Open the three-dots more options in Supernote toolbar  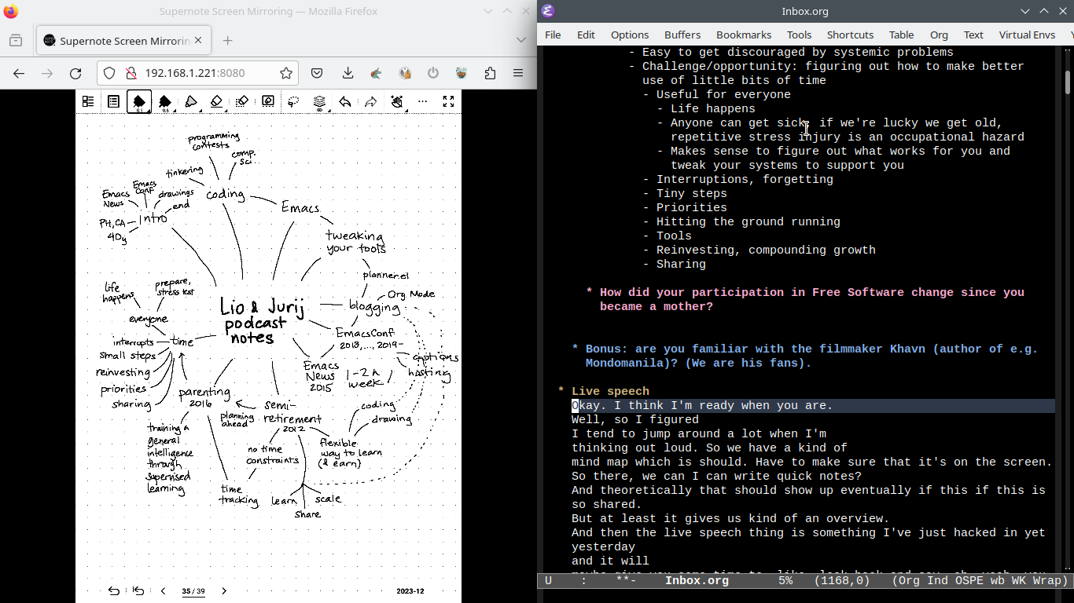[422, 101]
